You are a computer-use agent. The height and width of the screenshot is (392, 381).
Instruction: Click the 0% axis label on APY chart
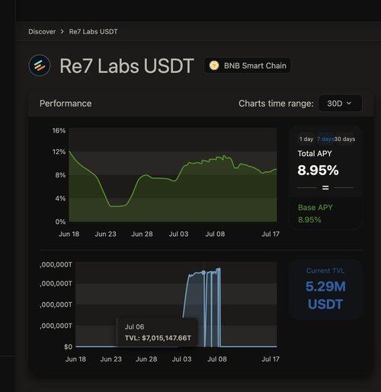tap(60, 221)
